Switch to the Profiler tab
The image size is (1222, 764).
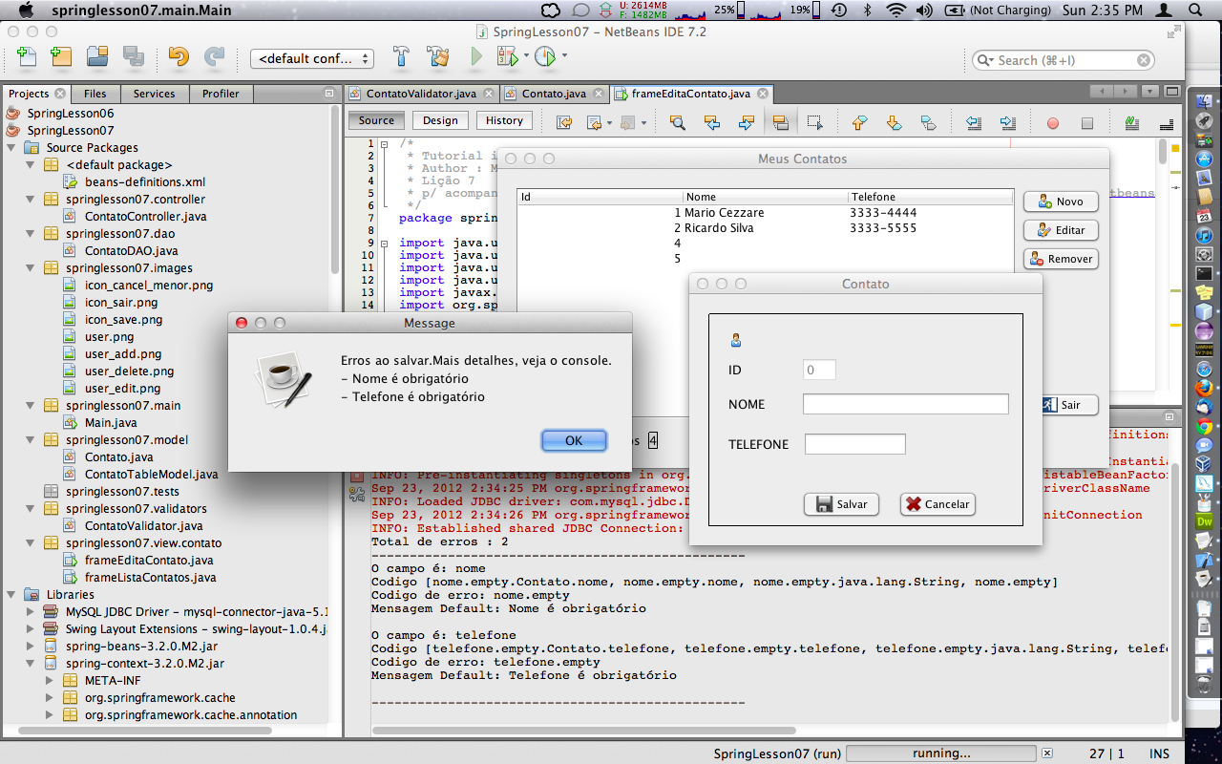[221, 94]
